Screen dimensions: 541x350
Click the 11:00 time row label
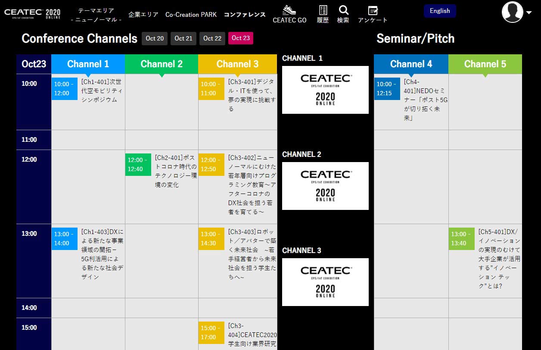tap(29, 140)
